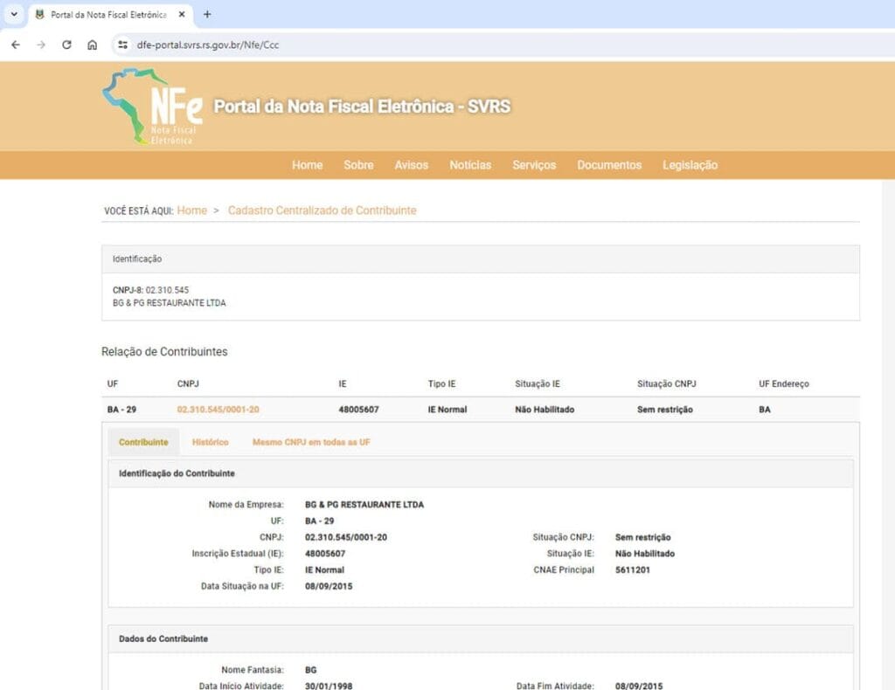Open the browser home page icon
The image size is (895, 690).
coord(93,45)
